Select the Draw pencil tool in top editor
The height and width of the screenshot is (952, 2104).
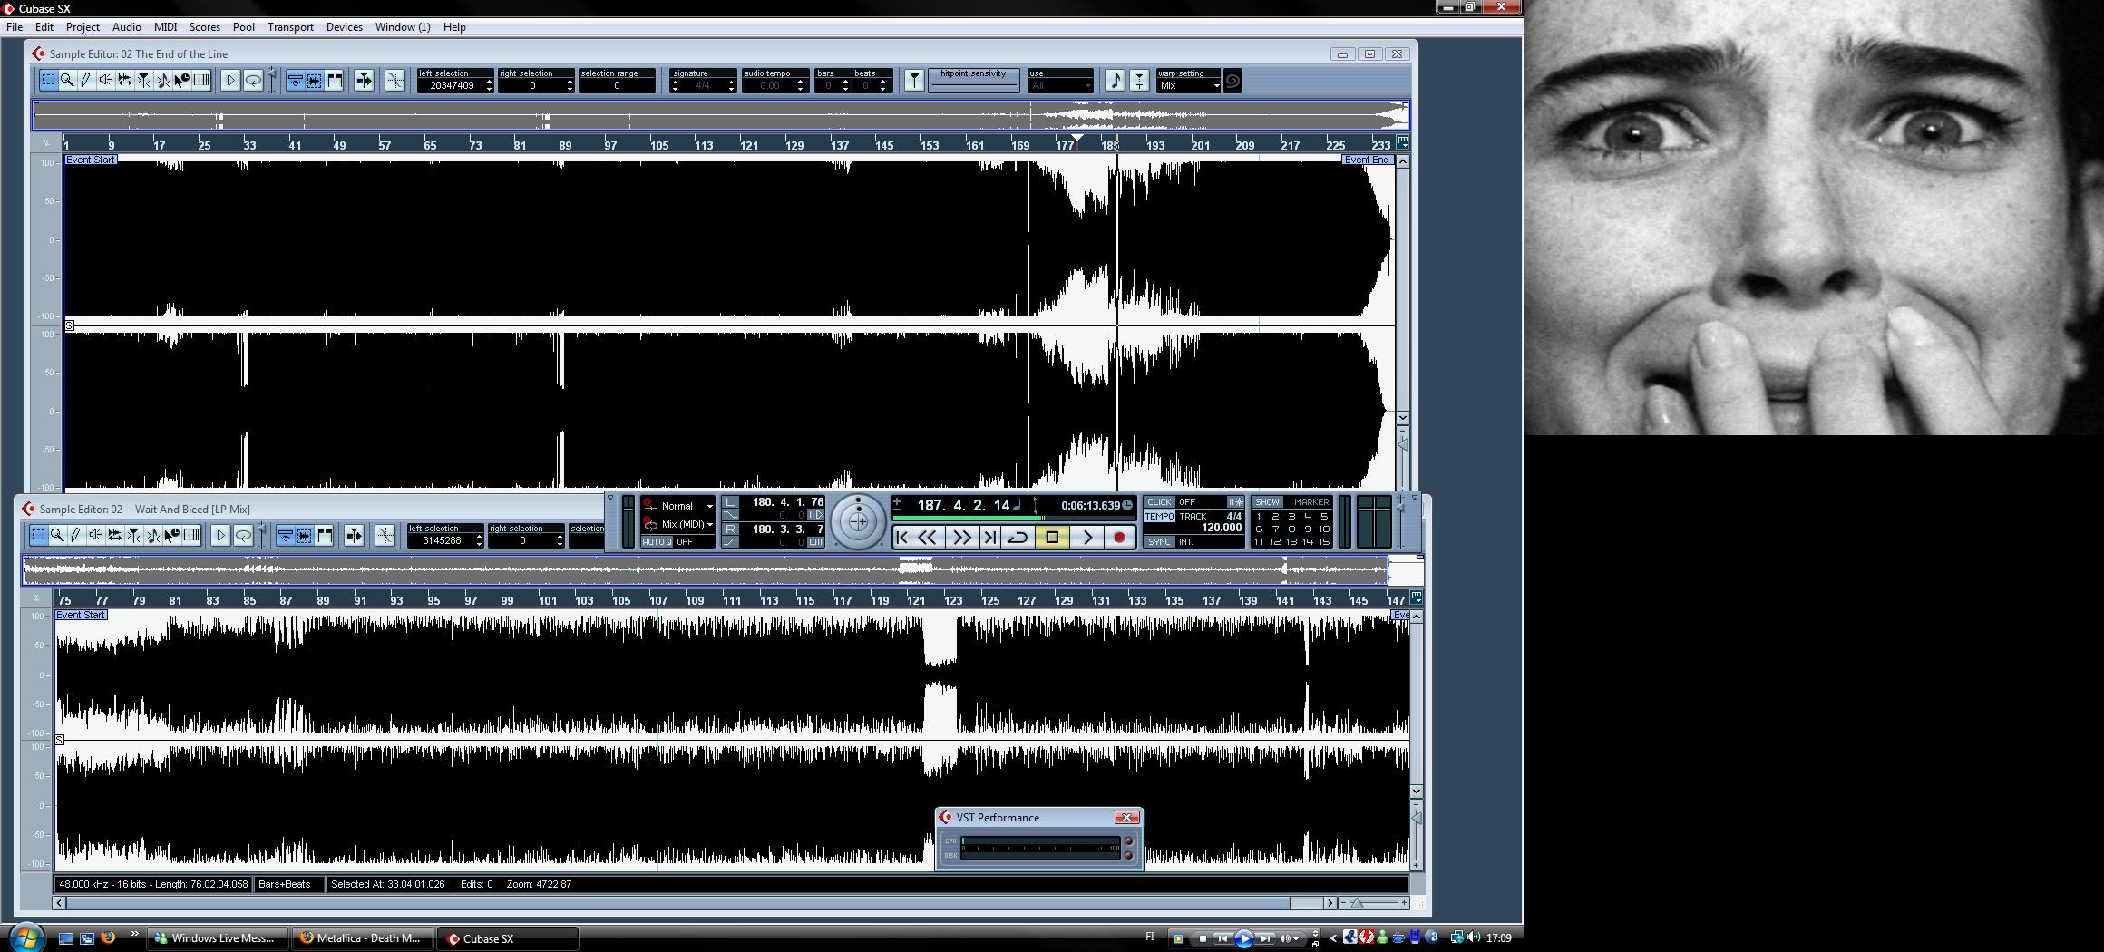point(86,81)
